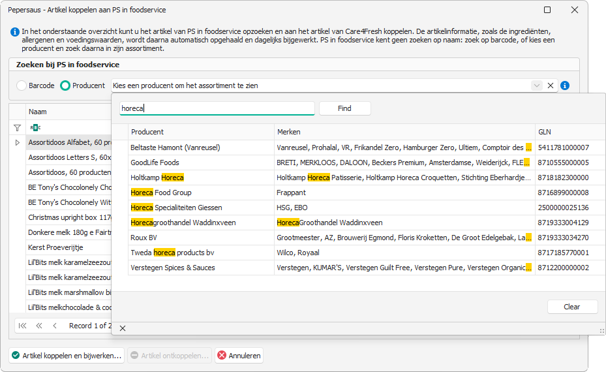Viewport: 606px width, 372px height.
Task: Open the producer dropdown arrow
Action: tap(536, 85)
